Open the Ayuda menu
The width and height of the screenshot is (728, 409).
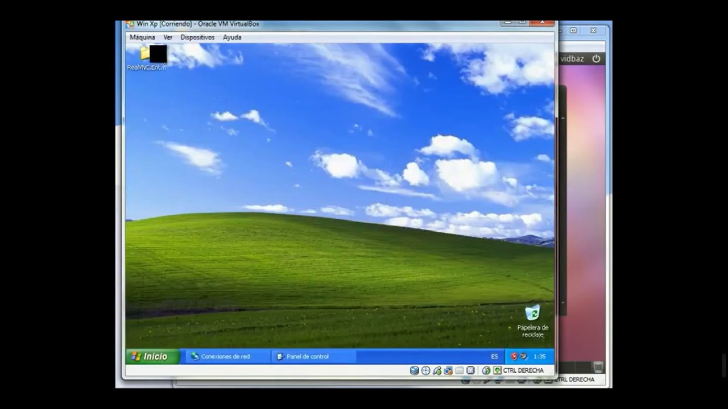pyautogui.click(x=232, y=37)
